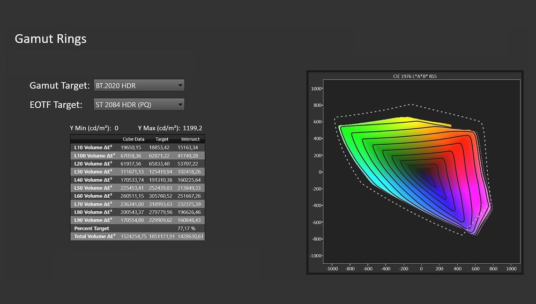
Task: Select the L10 Volume ΔE³ row label
Action: (x=93, y=147)
